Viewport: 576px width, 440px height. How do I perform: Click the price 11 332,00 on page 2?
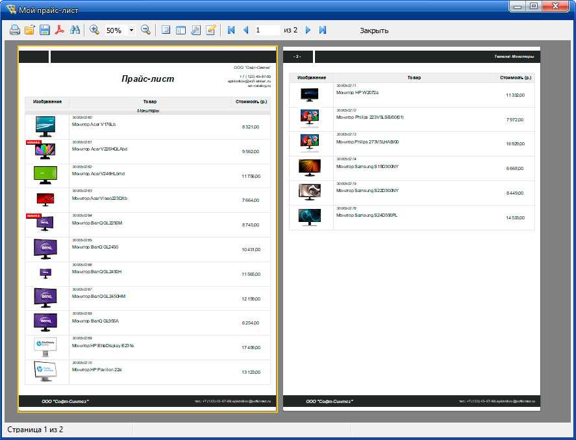pos(515,95)
